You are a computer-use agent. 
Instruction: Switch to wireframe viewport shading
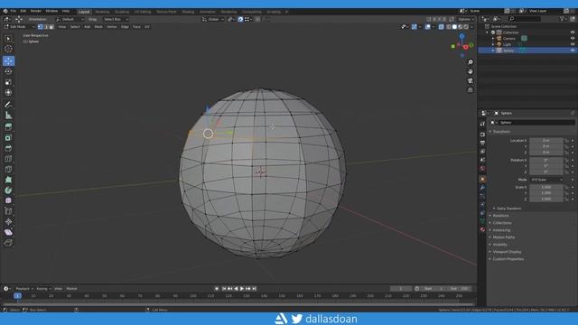click(x=449, y=27)
